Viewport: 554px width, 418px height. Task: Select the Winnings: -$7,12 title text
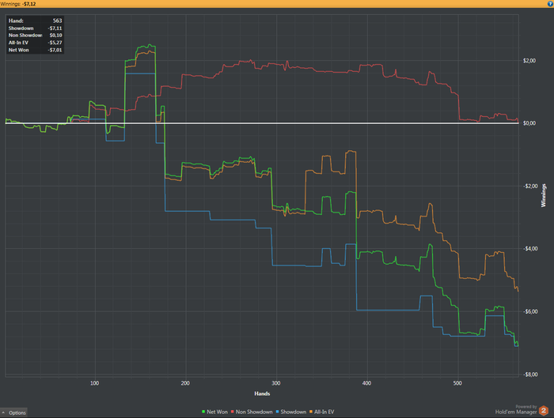tap(18, 4)
